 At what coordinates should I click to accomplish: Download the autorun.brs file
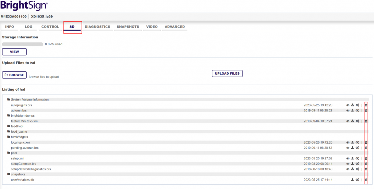[352, 110]
